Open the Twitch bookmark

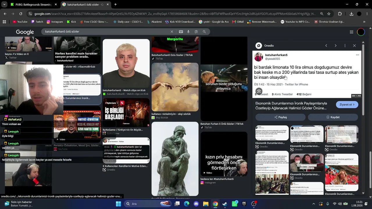37,22
